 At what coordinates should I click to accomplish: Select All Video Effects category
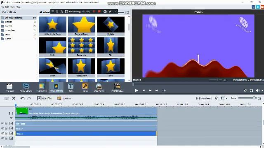(x=19, y=18)
